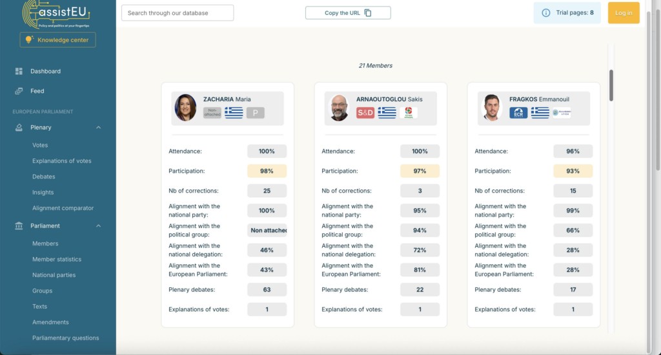Open Maria Zacharia's profile photo

click(185, 108)
